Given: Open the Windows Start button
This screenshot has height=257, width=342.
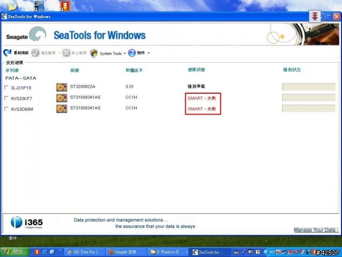Looking at the screenshot, I should [x=15, y=252].
